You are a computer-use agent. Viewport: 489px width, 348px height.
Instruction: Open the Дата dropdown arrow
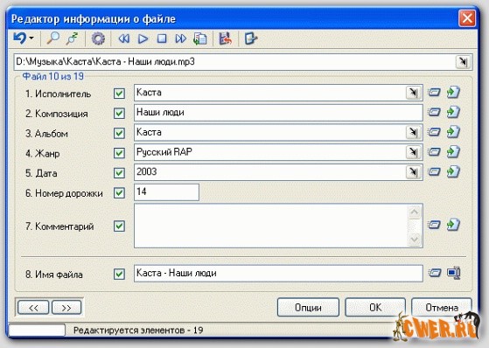click(413, 172)
